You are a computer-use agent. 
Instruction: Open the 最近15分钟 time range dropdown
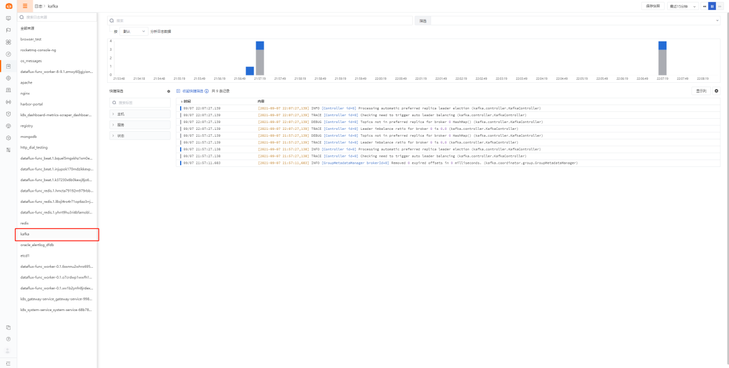tap(683, 6)
